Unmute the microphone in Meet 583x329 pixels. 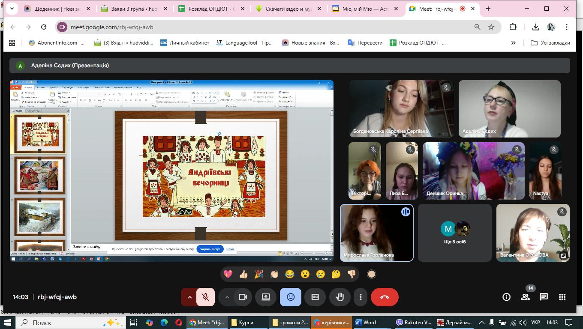pyautogui.click(x=205, y=297)
